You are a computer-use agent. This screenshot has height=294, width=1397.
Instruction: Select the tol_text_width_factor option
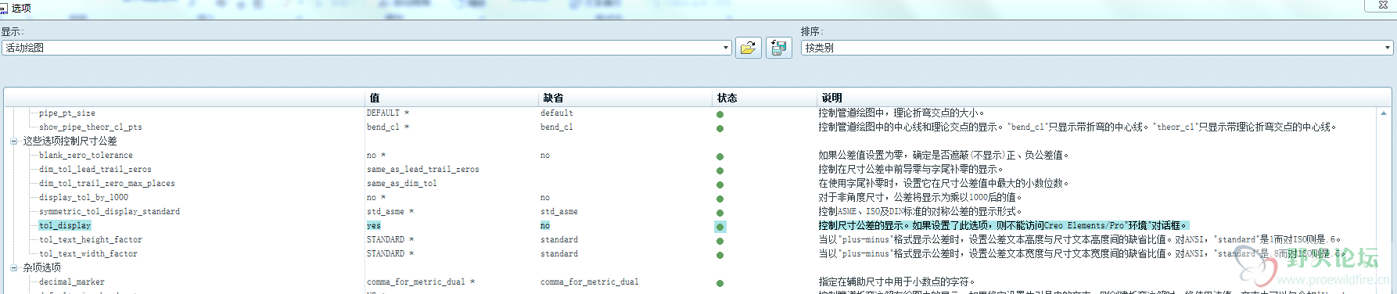pos(88,254)
